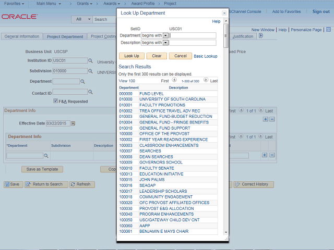Click Add to Favorites link
This screenshot has height=250, width=334.
[287, 11]
